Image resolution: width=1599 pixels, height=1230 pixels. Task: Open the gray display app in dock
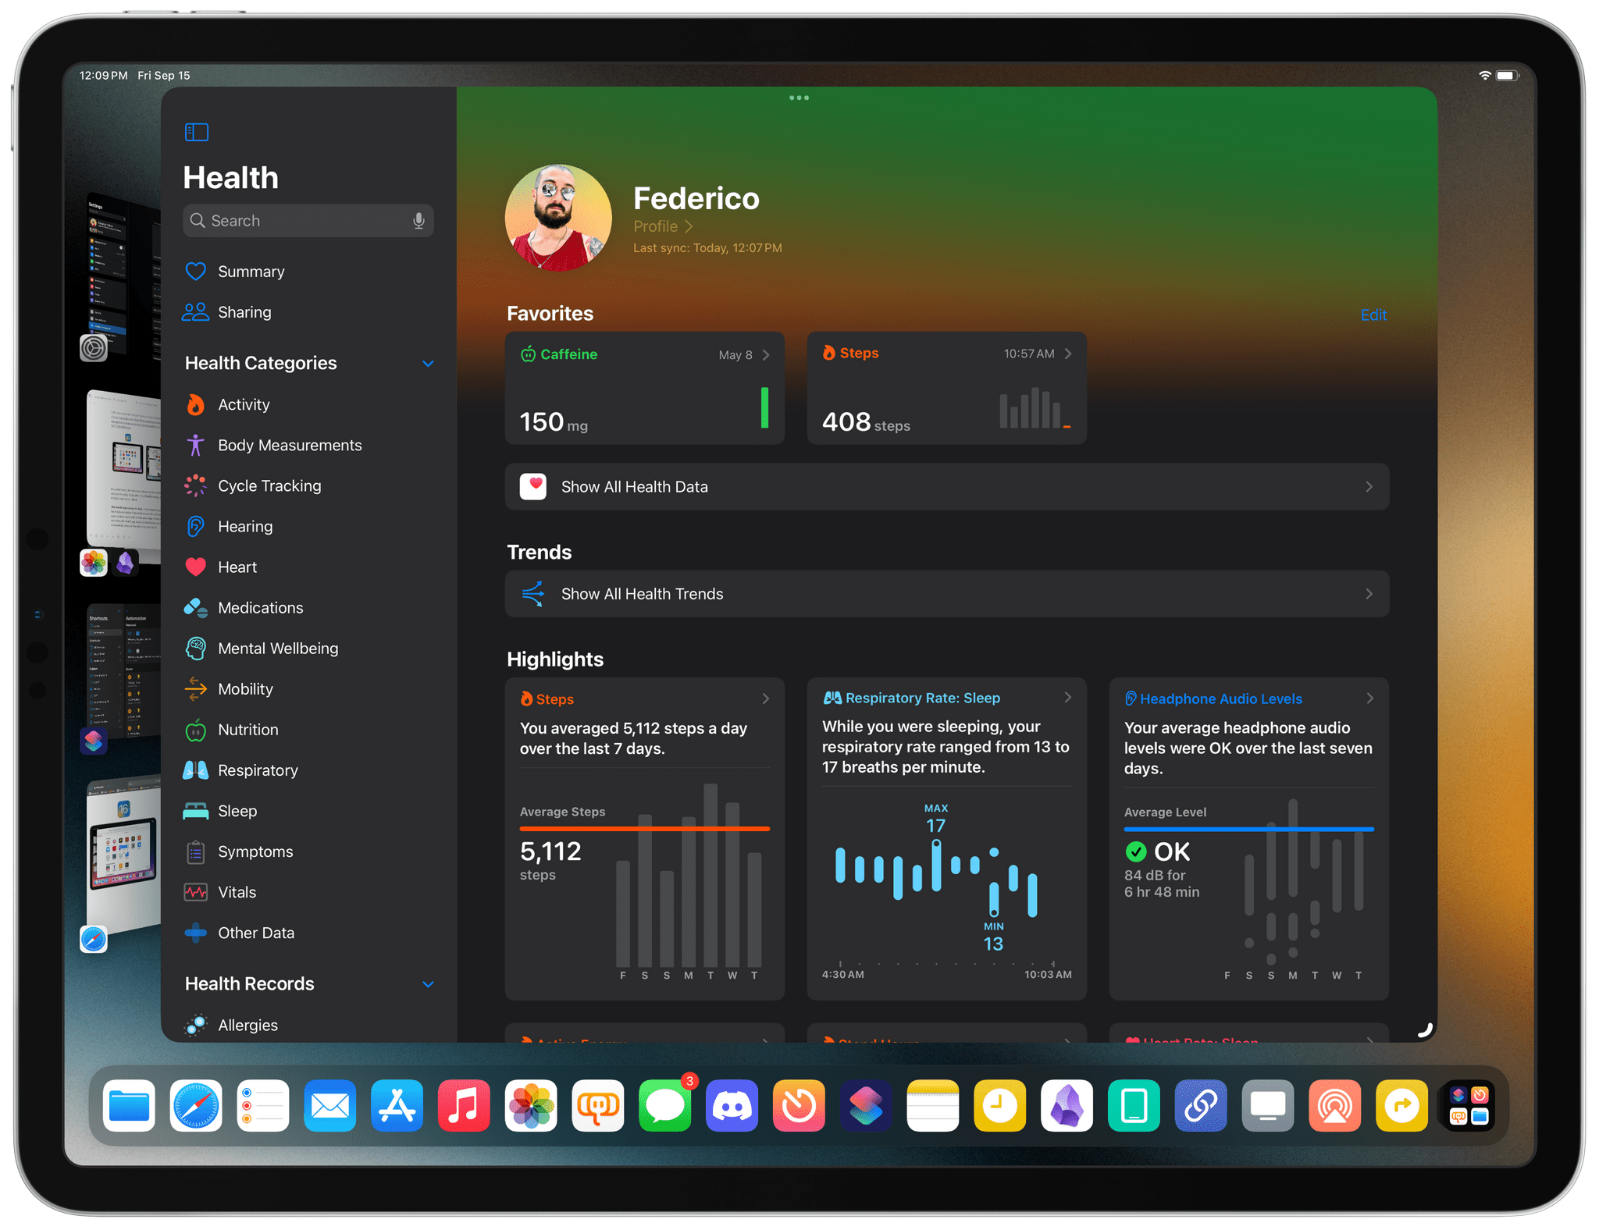coord(1268,1106)
